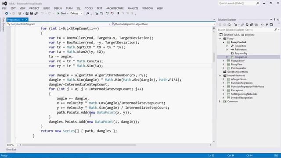
Task: Select the GeneticAlgorithms folder
Action: point(238,72)
